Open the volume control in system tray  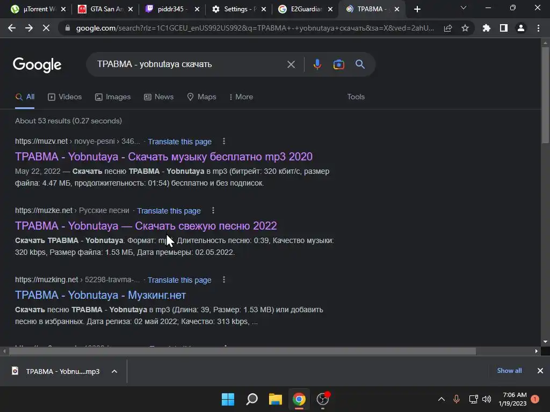[487, 399]
